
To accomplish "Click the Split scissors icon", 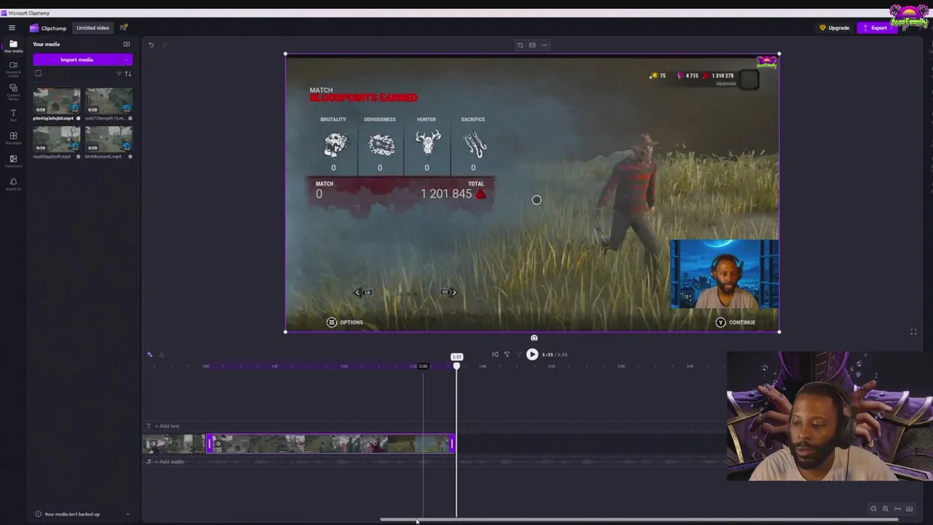I will tap(161, 354).
